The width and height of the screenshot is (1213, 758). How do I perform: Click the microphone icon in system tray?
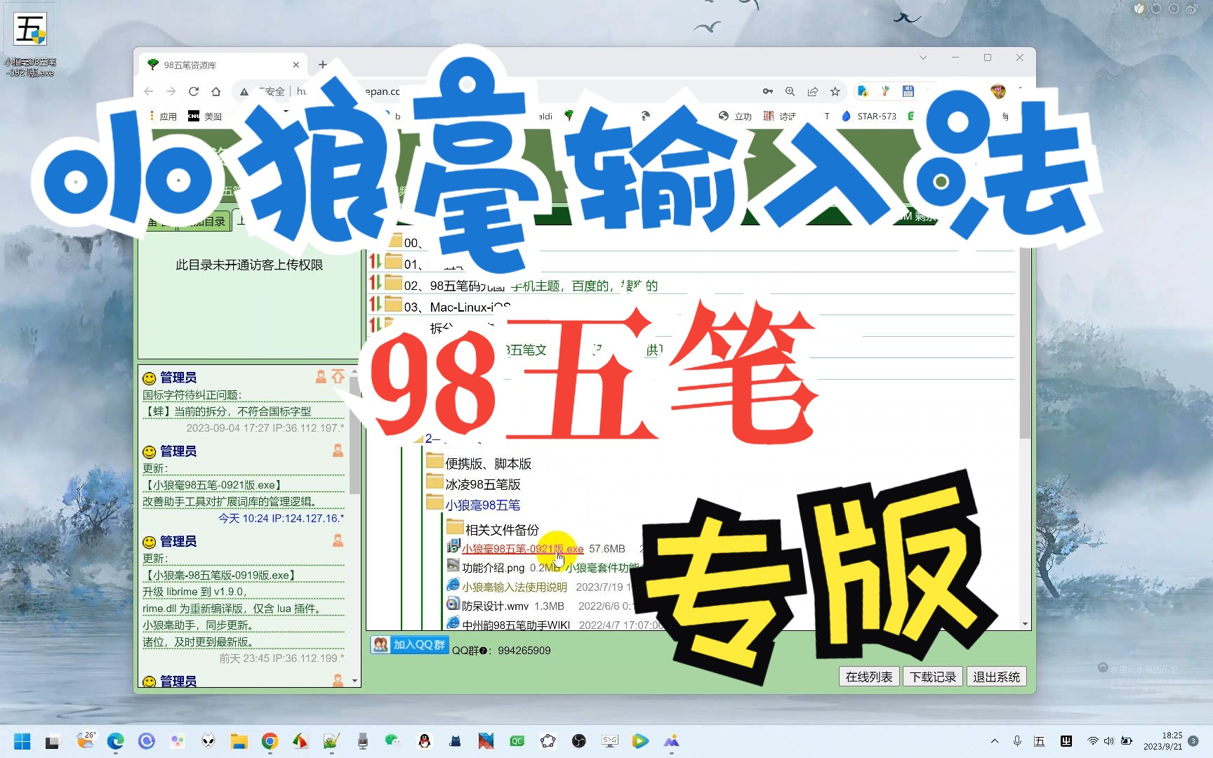tap(1016, 741)
